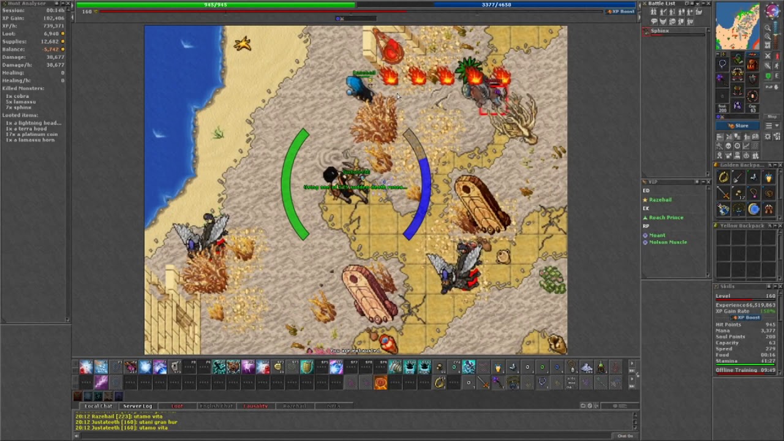Toggle PvP mode hand button
784x441 pixels.
(772, 87)
